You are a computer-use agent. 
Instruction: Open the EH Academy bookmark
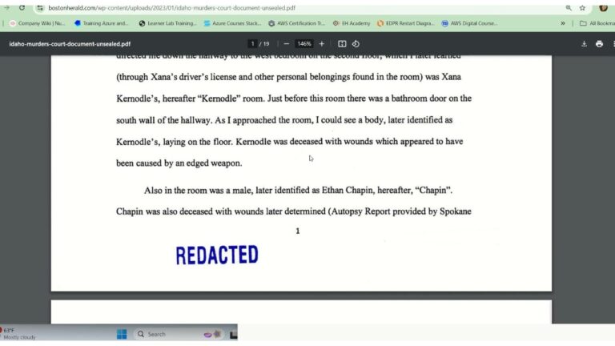352,23
